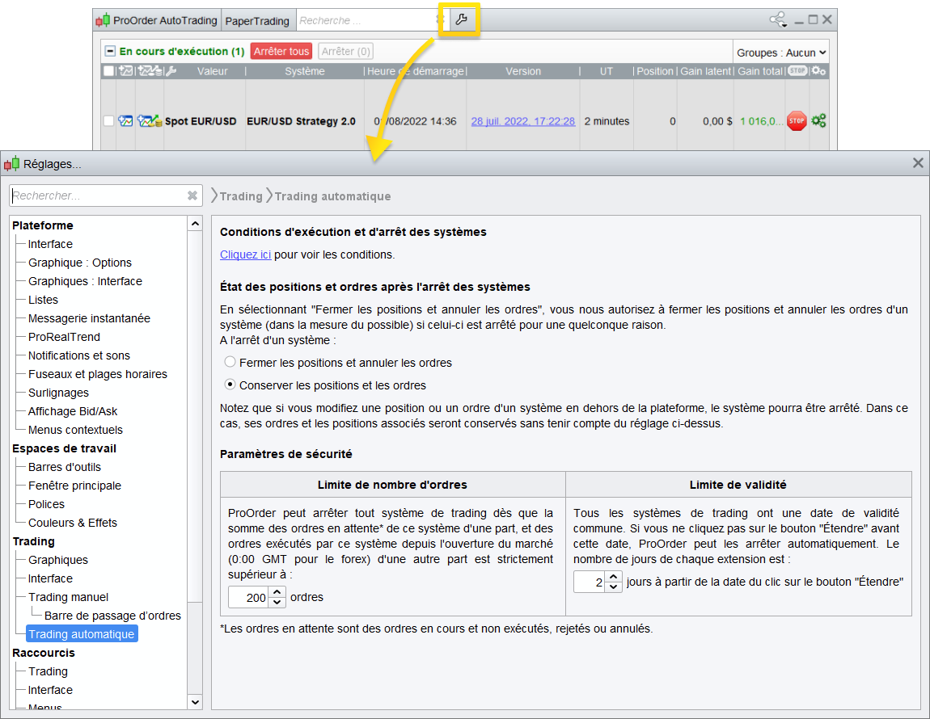Screen dimensions: 930x719
Task: Open the detailed report icon for Spot EUR/USD
Action: [x=150, y=121]
